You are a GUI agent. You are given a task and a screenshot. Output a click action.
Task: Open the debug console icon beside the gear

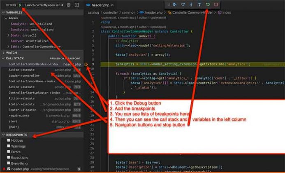coord(76,5)
